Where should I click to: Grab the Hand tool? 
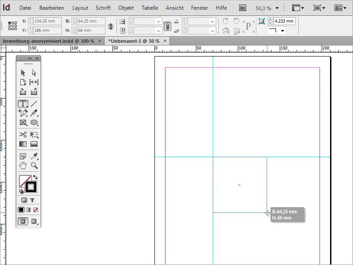pos(23,166)
